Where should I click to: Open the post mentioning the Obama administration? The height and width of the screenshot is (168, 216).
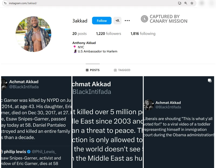pos(180,121)
